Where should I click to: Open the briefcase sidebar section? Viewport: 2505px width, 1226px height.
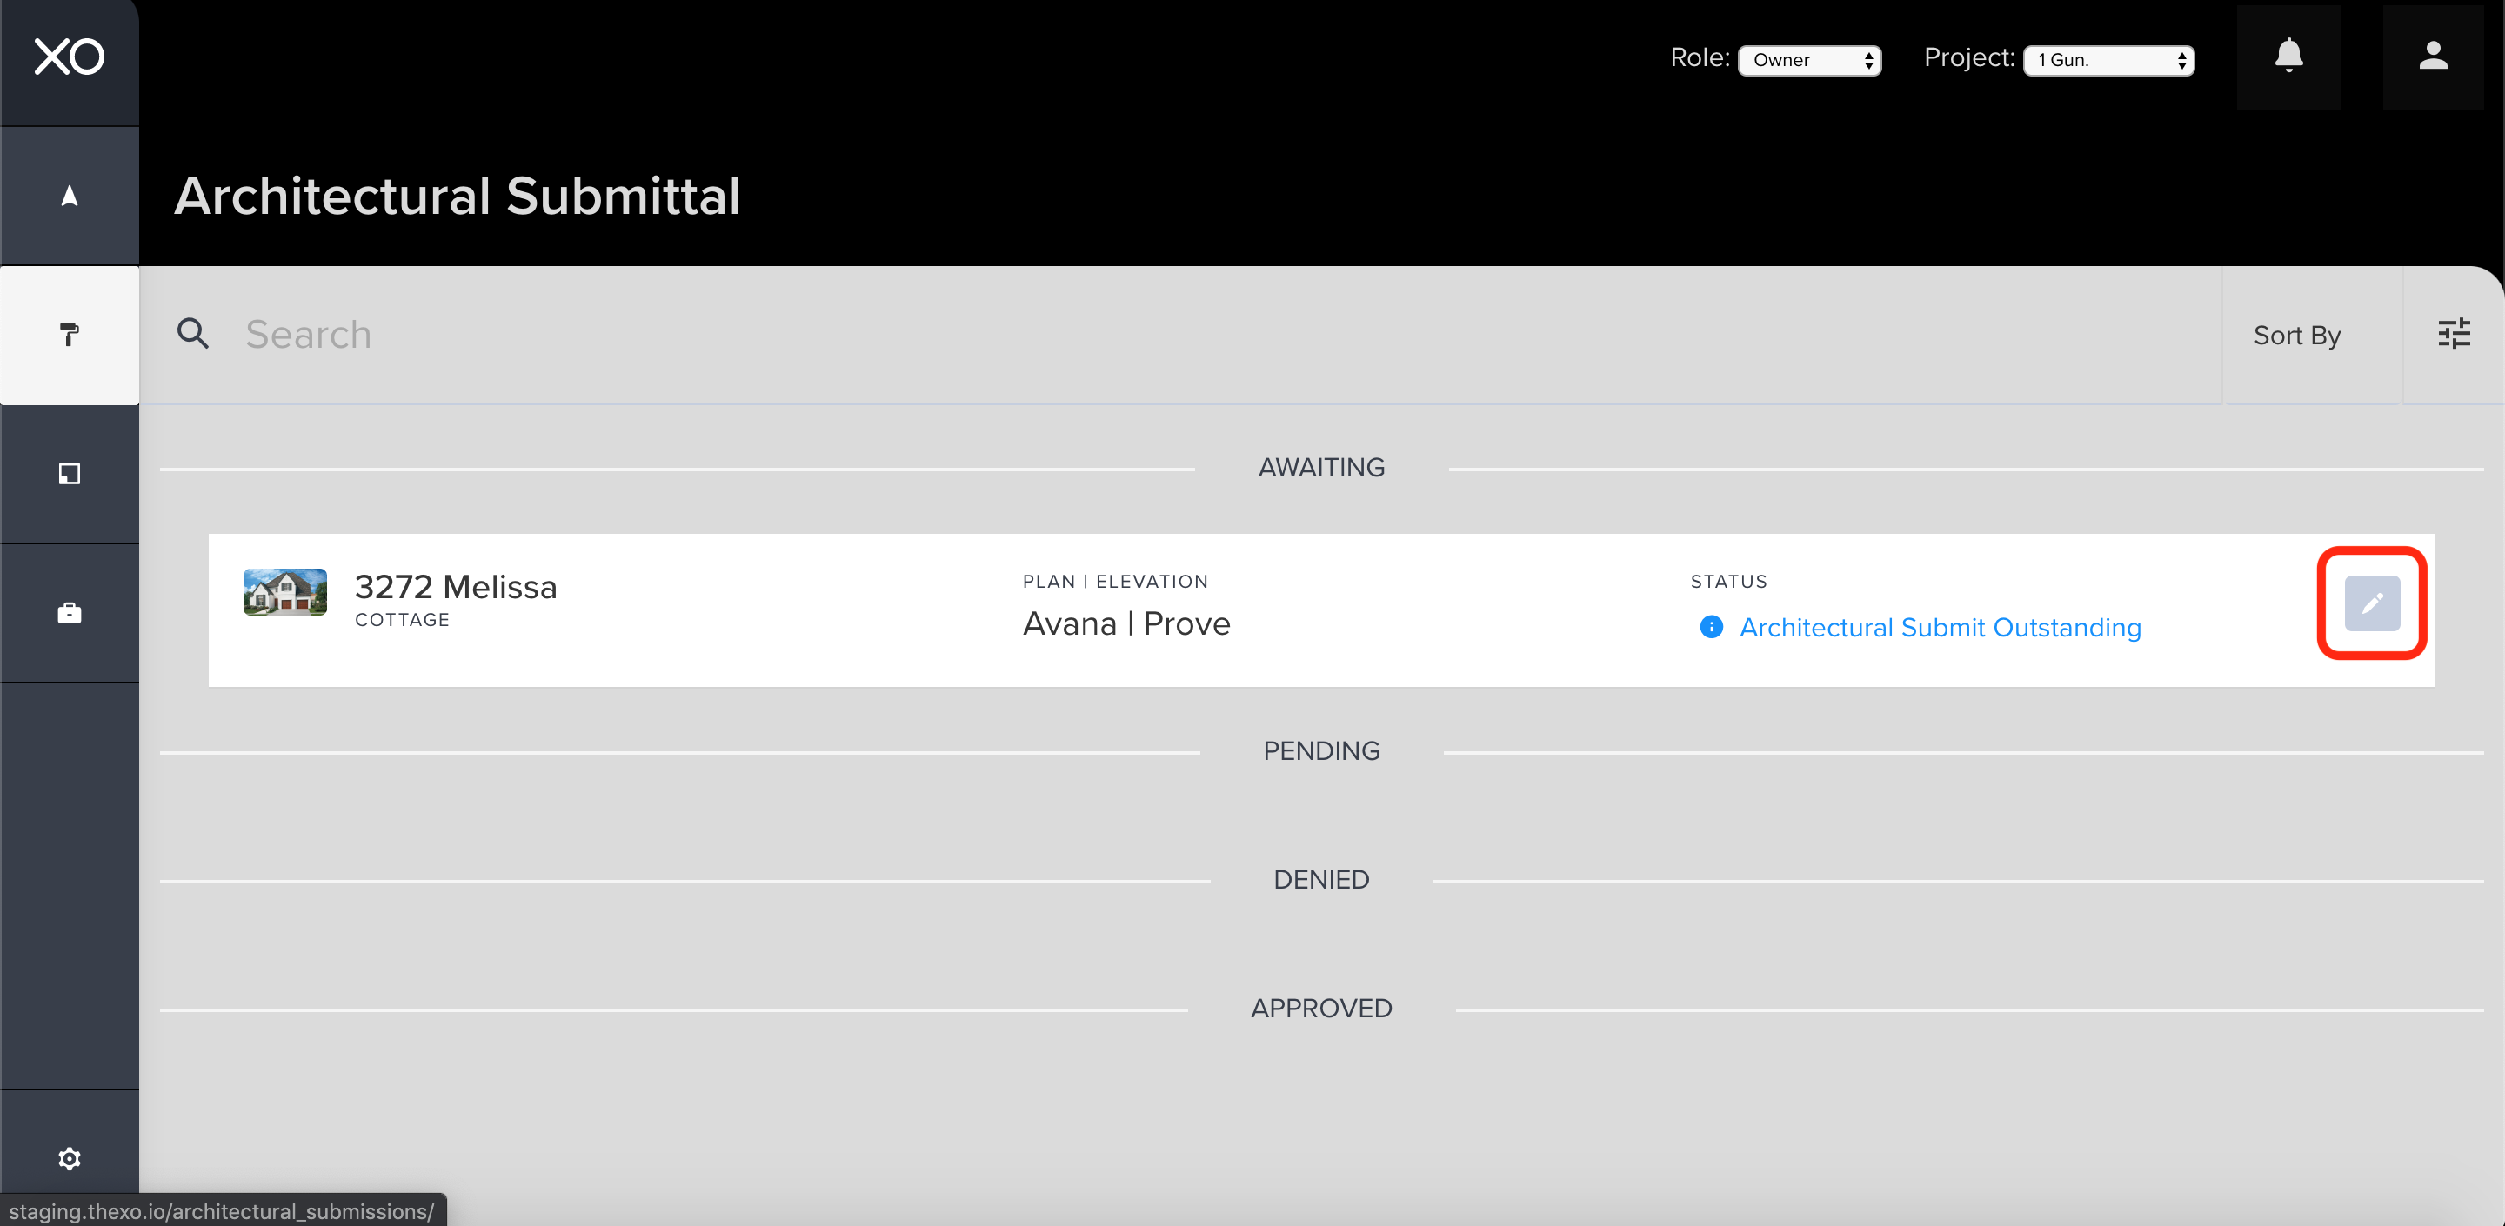(69, 612)
